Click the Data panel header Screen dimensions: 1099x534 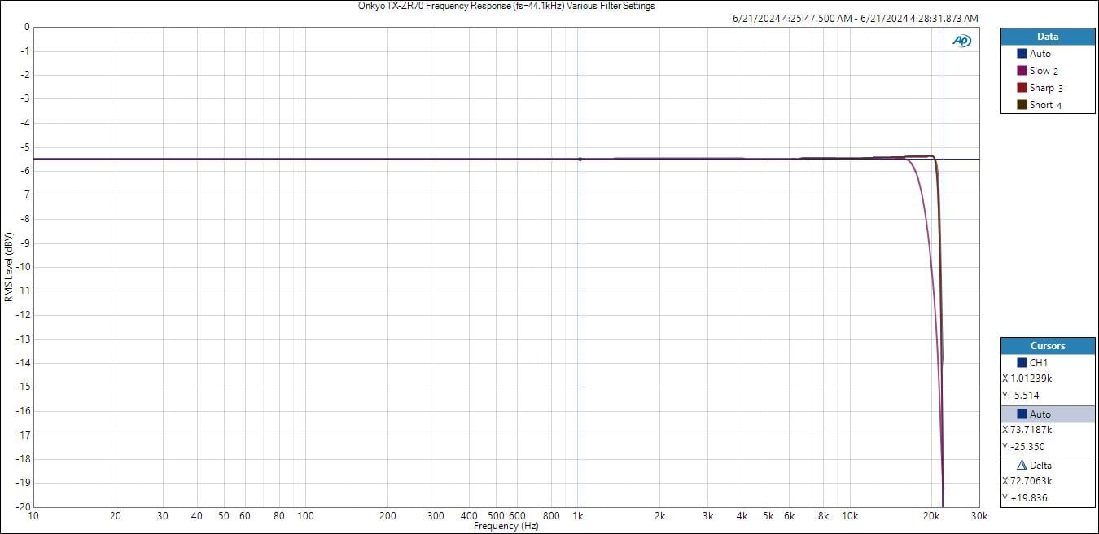(1048, 37)
